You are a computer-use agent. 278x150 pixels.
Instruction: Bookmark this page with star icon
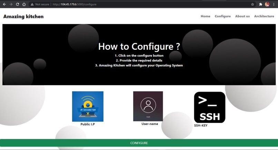(x=252, y=4)
